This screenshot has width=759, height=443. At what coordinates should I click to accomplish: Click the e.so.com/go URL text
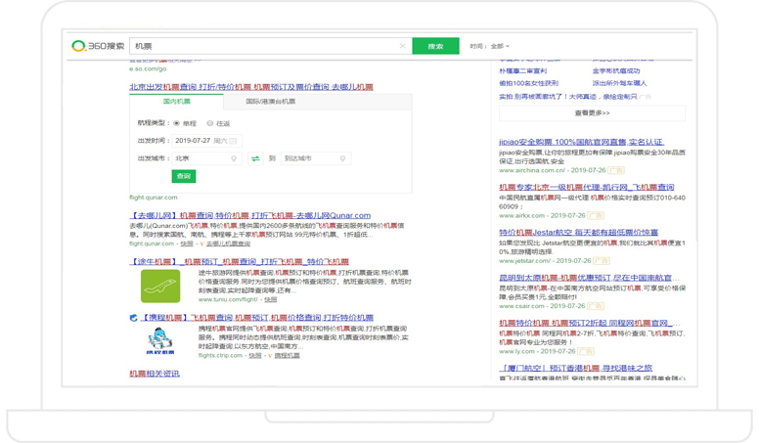[x=148, y=68]
